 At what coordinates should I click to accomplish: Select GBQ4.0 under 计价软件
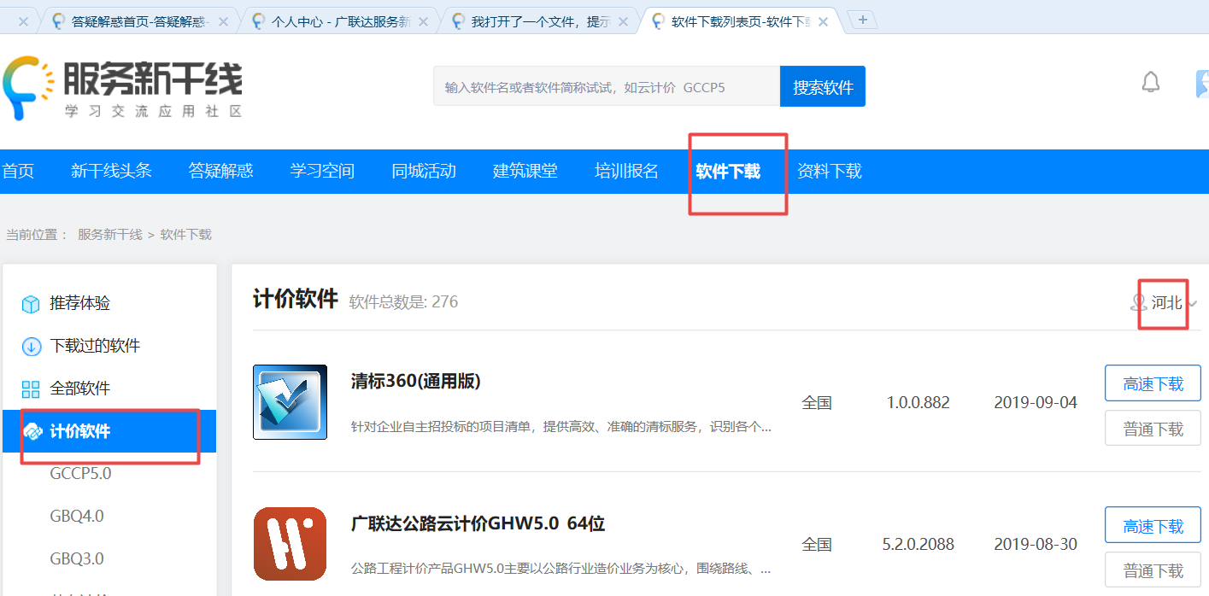pyautogui.click(x=77, y=517)
